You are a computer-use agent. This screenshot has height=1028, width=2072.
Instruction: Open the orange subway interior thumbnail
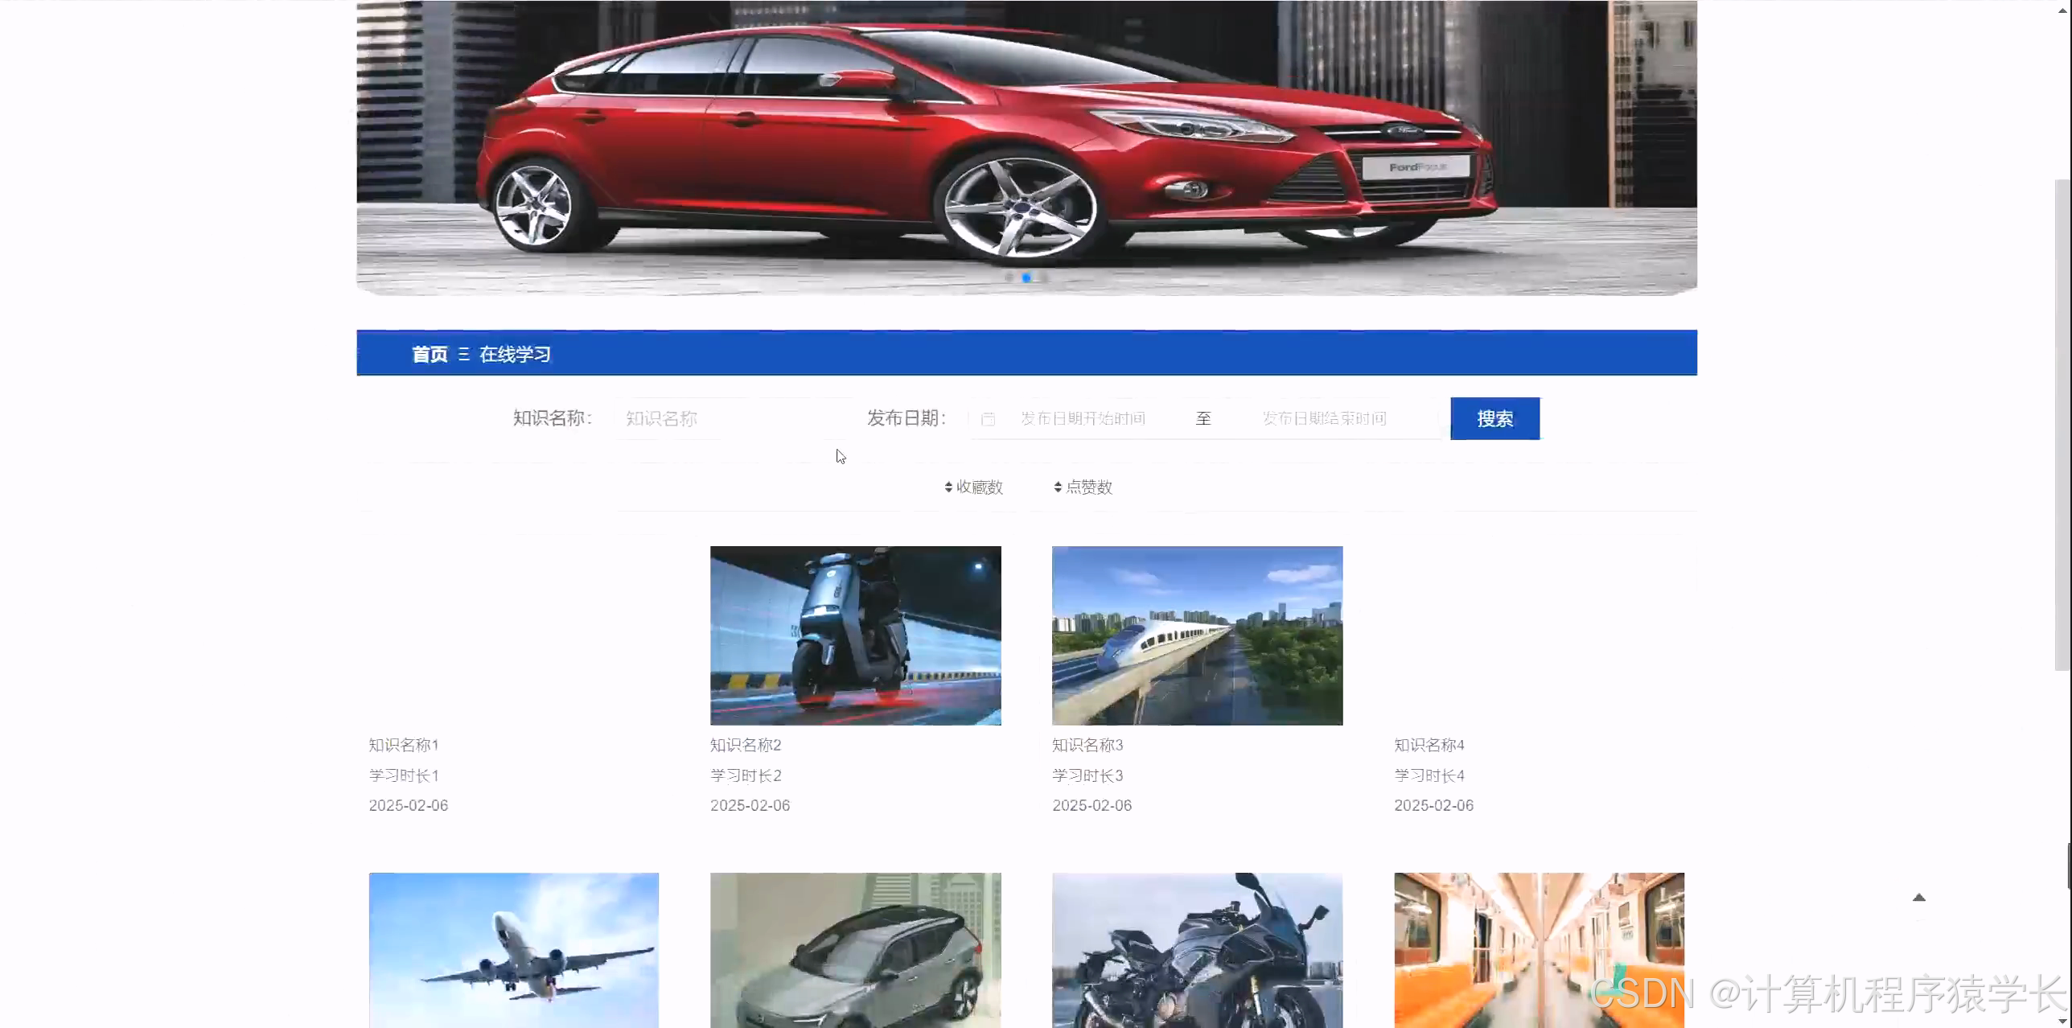[x=1539, y=950]
